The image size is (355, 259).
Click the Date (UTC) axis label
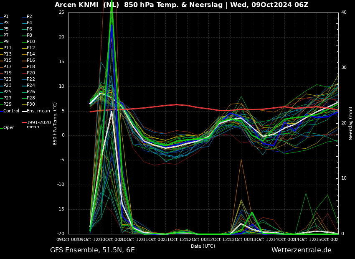(203, 246)
